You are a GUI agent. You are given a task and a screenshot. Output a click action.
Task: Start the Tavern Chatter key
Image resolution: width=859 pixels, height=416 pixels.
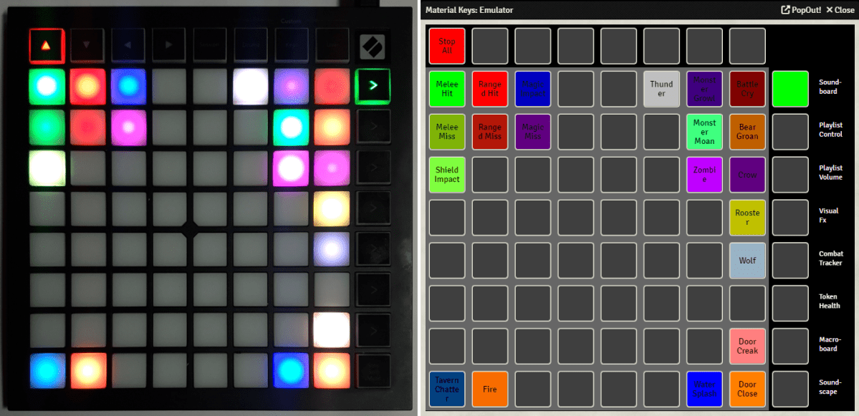447,390
